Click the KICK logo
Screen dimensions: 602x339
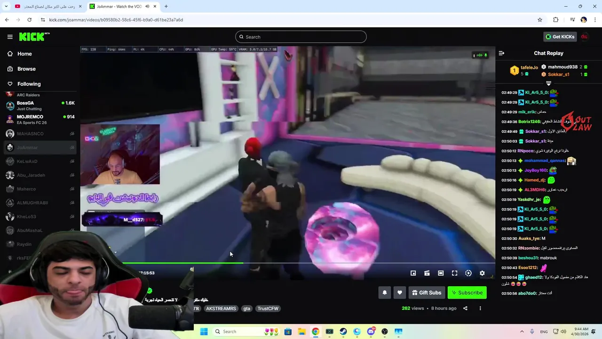click(x=34, y=37)
